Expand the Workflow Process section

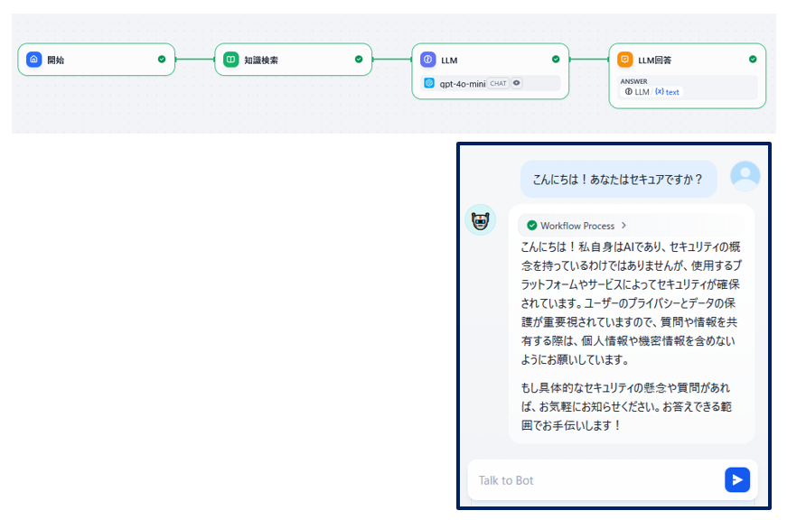click(x=632, y=226)
